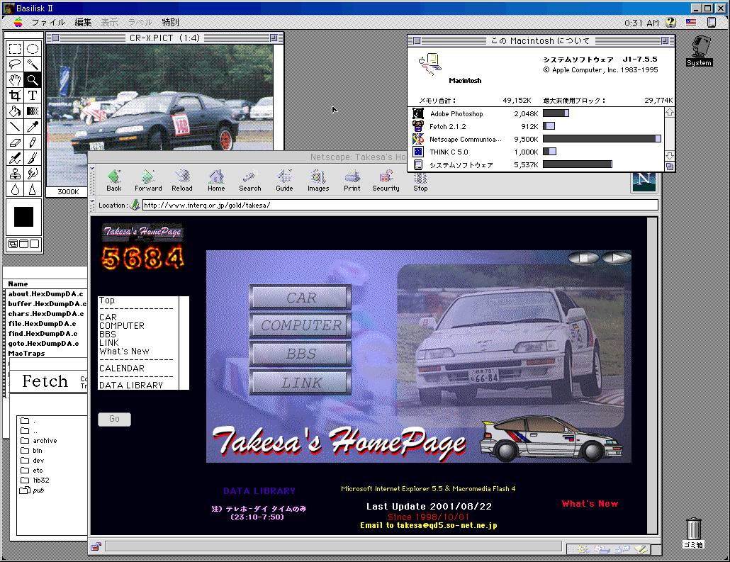The width and height of the screenshot is (730, 562).
Task: Click the BBS button on the homepage
Action: (301, 354)
